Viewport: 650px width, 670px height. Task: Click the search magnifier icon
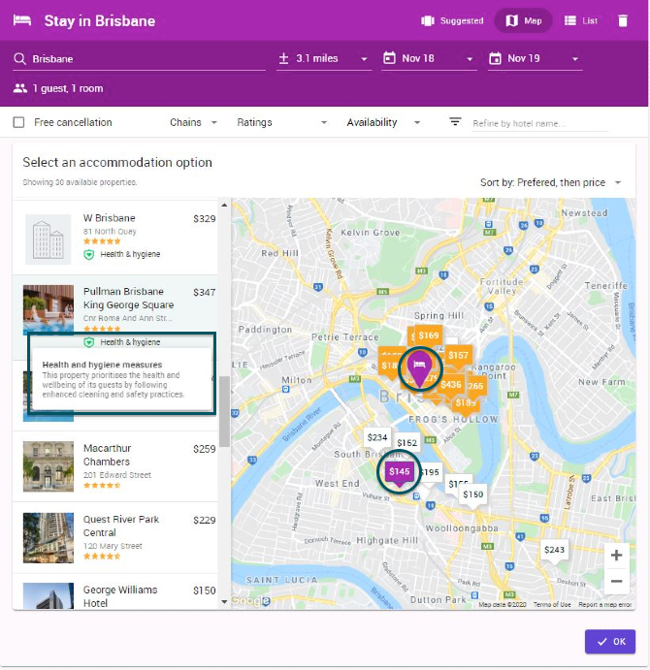19,58
